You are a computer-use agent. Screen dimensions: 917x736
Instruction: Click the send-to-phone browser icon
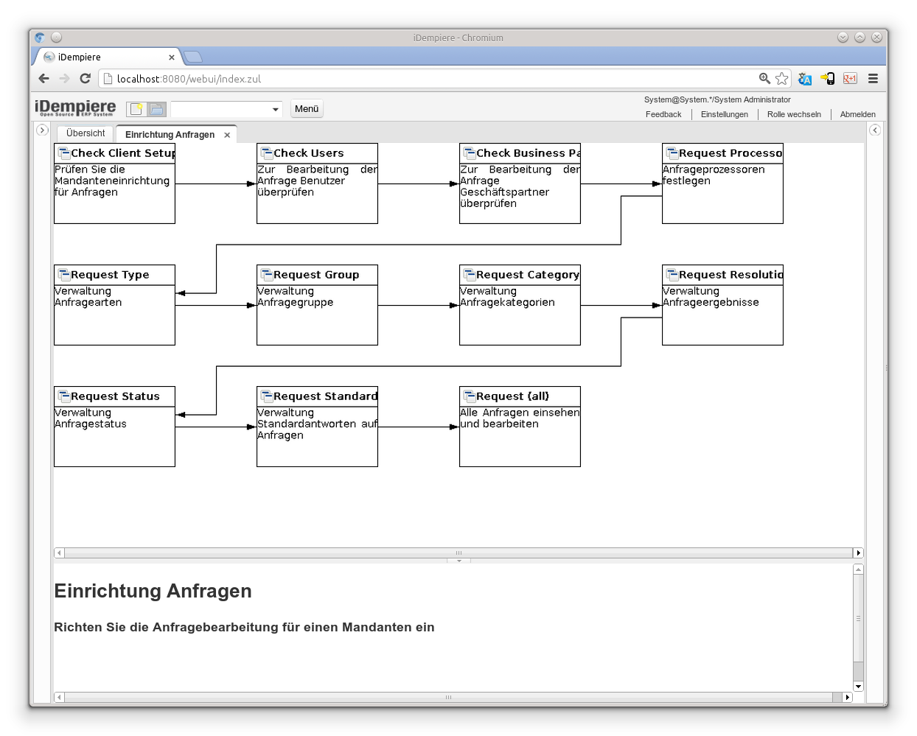827,78
